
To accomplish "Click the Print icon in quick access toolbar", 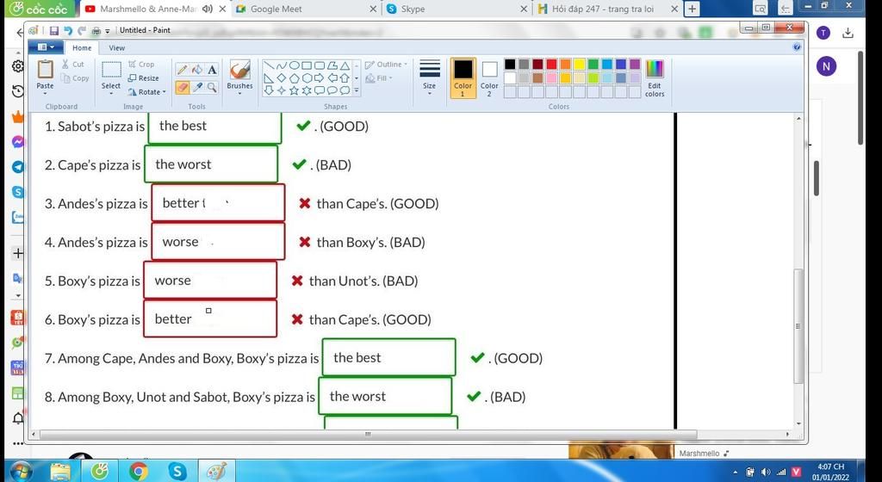I will pos(96,30).
